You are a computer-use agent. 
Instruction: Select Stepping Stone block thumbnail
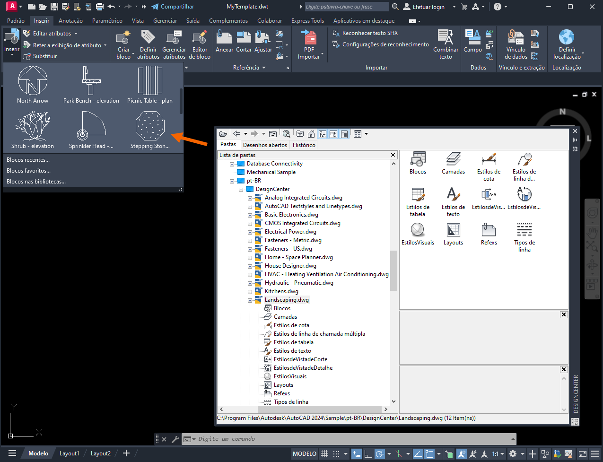(150, 130)
